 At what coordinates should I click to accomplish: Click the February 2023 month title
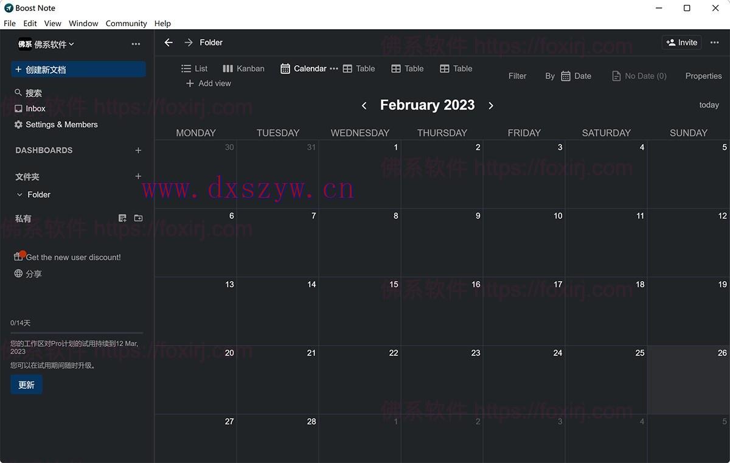[x=427, y=105]
